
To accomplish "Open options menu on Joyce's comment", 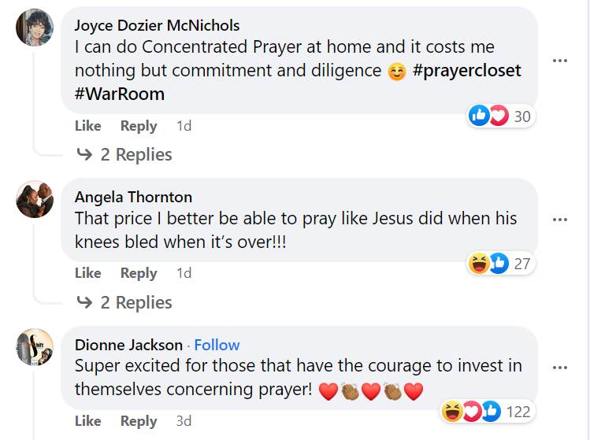I will pos(560,61).
